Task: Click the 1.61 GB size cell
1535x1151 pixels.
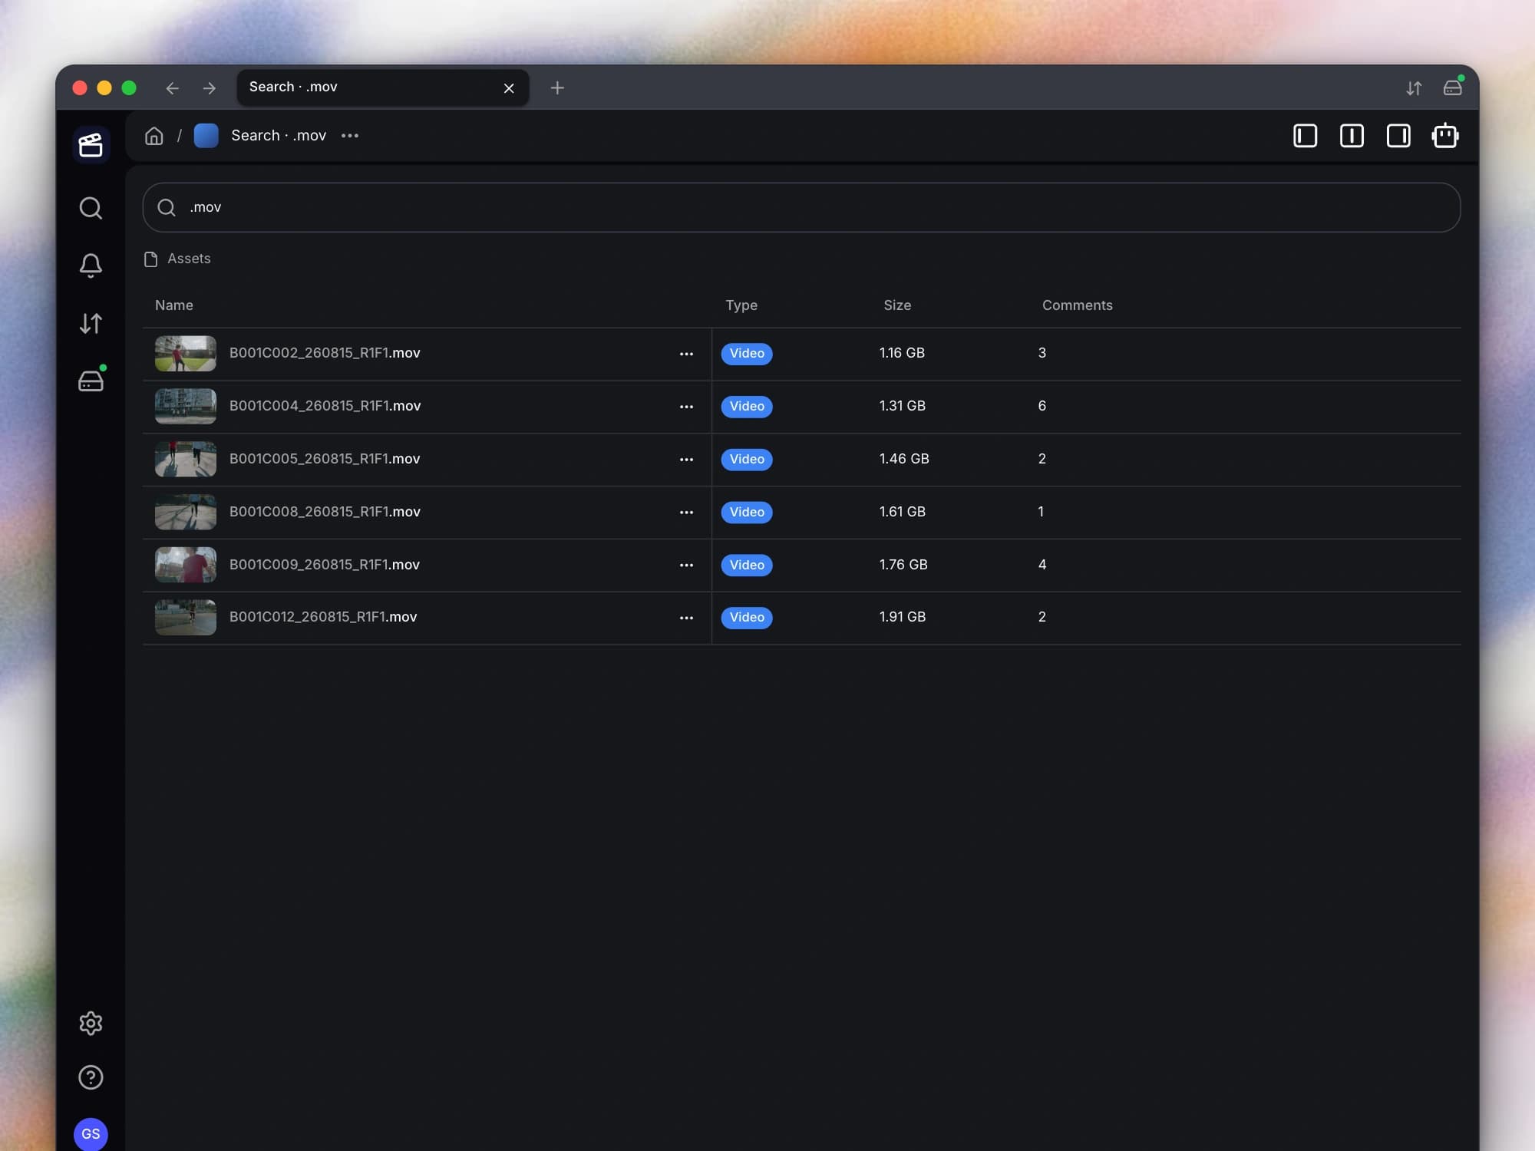Action: [903, 512]
